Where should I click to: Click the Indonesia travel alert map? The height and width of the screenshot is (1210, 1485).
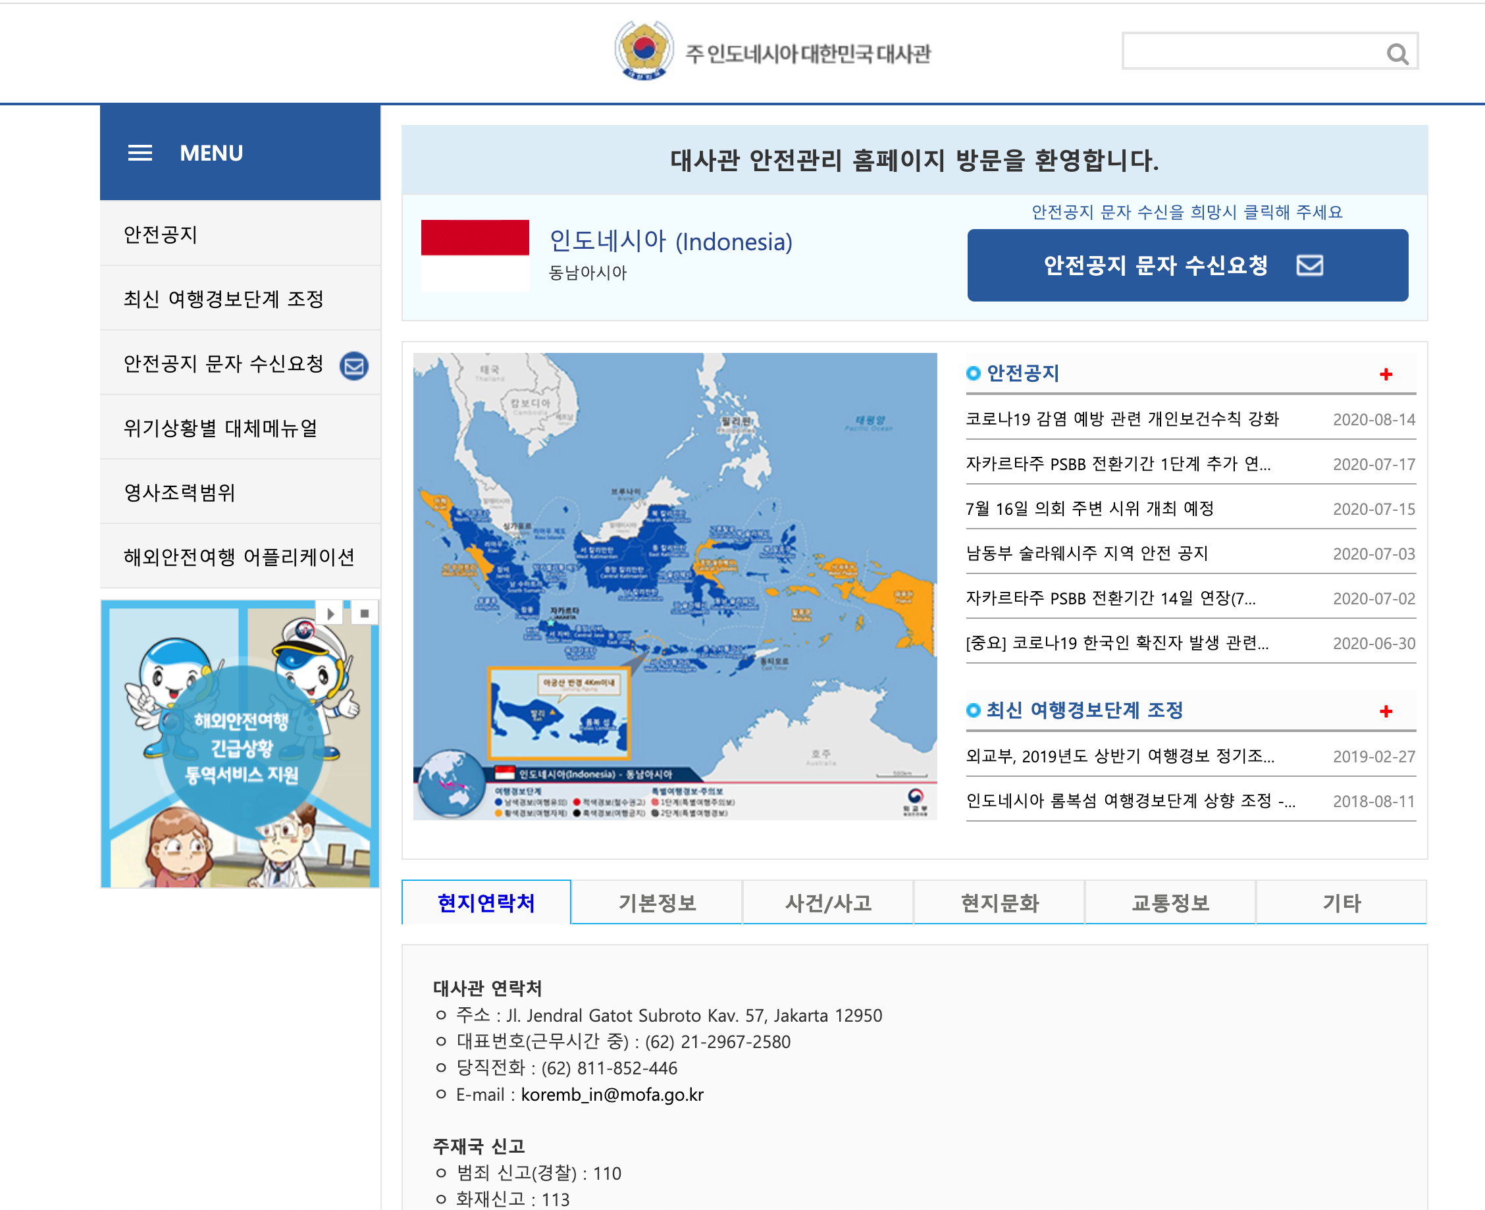pos(675,585)
